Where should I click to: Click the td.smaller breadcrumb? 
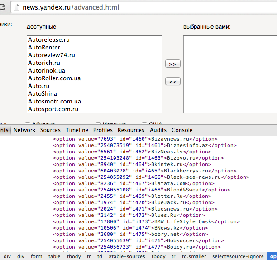click(194, 257)
